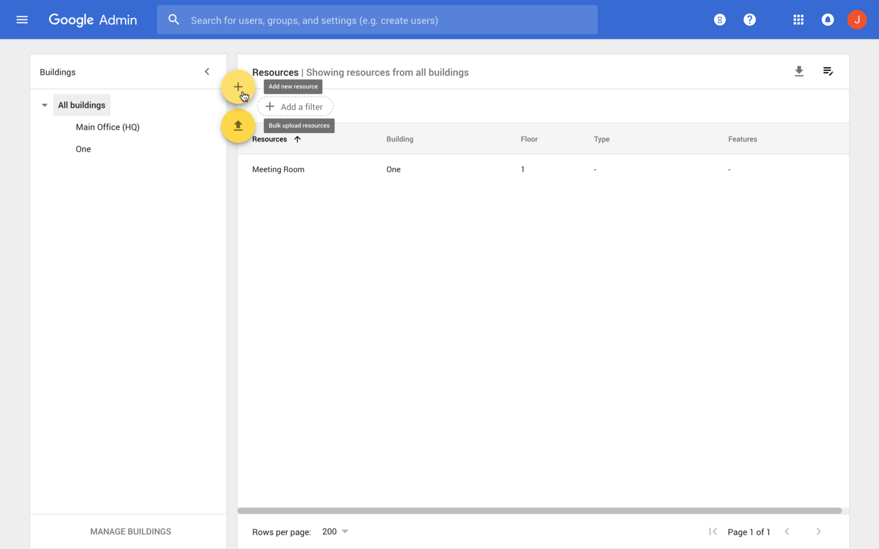Open the manage columns icon
This screenshot has height=549, width=879.
coord(828,71)
